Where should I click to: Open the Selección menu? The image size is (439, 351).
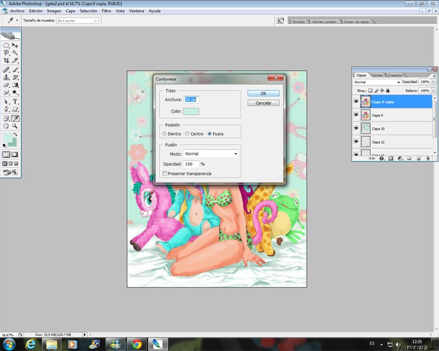coord(88,11)
